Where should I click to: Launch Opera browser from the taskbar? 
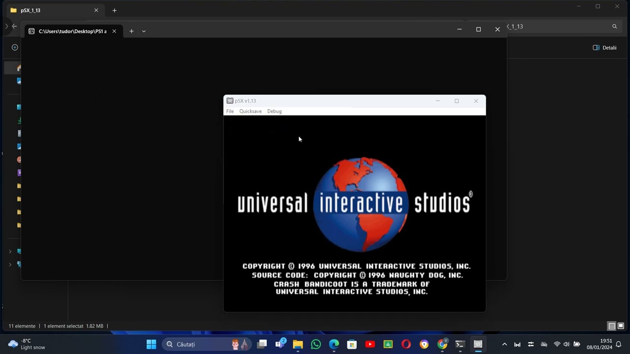pyautogui.click(x=406, y=344)
